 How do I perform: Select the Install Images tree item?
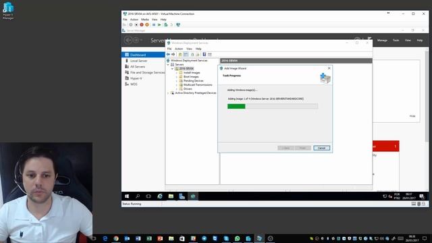pos(192,73)
